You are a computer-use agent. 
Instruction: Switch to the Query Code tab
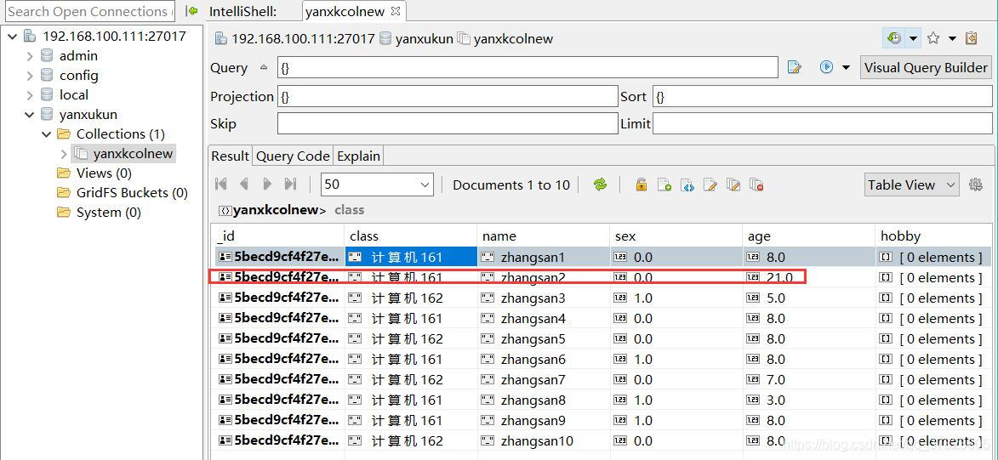click(293, 156)
